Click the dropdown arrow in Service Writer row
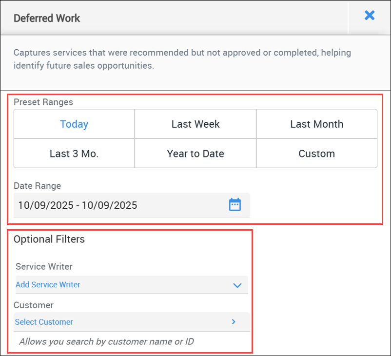Screen dimensions: 391x356 pos(237,285)
